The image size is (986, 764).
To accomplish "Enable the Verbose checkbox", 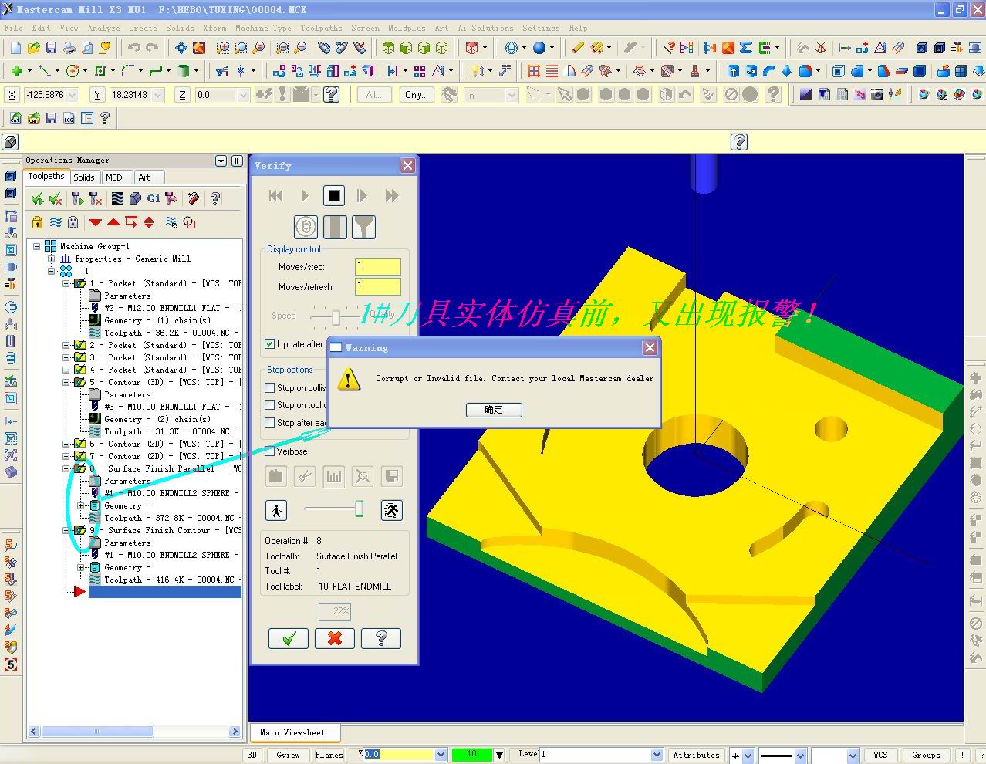I will tap(270, 451).
